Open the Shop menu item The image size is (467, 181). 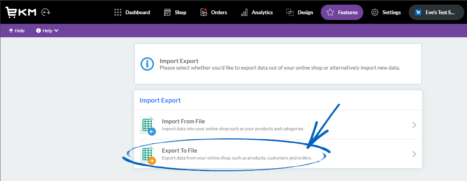pyautogui.click(x=175, y=12)
